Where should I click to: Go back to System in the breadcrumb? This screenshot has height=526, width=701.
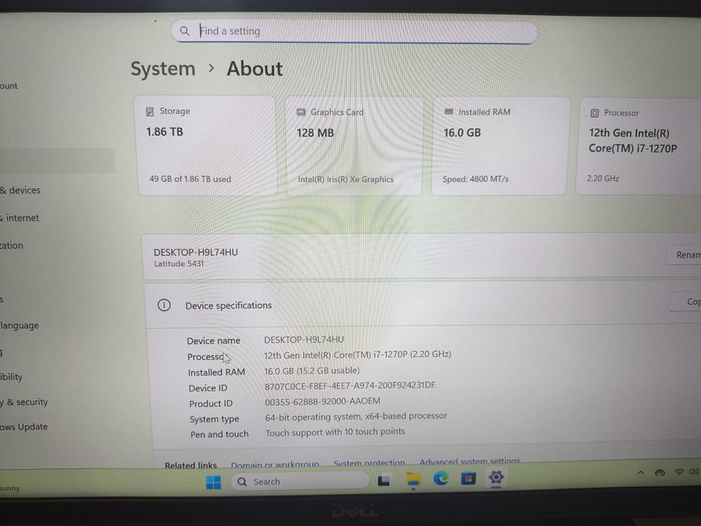(162, 69)
